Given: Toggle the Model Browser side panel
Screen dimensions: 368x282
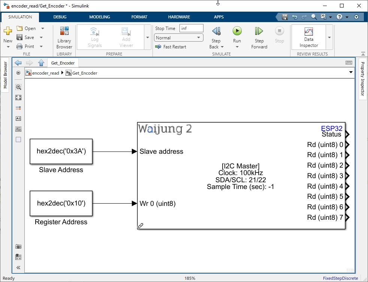Looking at the screenshot, I should tap(5, 75).
